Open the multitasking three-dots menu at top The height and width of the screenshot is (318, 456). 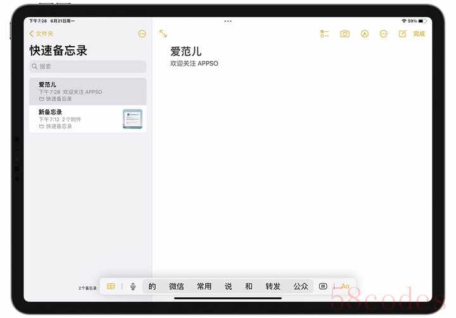[x=228, y=21]
